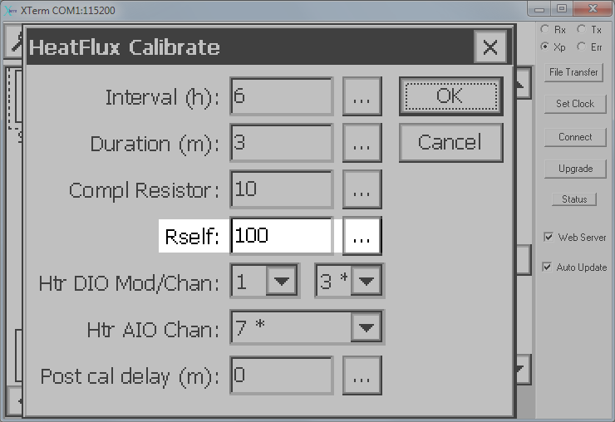Close the HeatFlux Calibrate dialog
The width and height of the screenshot is (615, 422).
pyautogui.click(x=490, y=47)
